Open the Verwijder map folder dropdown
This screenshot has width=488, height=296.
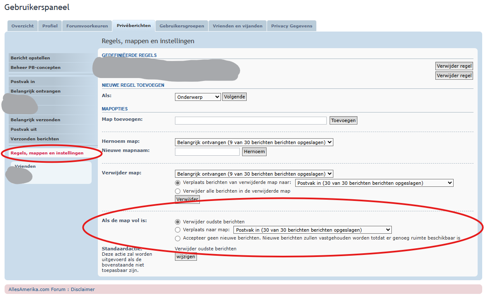[x=254, y=174]
